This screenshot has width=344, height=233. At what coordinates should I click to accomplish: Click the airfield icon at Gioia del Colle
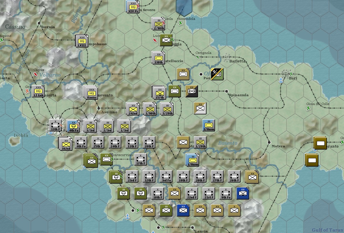(x=308, y=108)
